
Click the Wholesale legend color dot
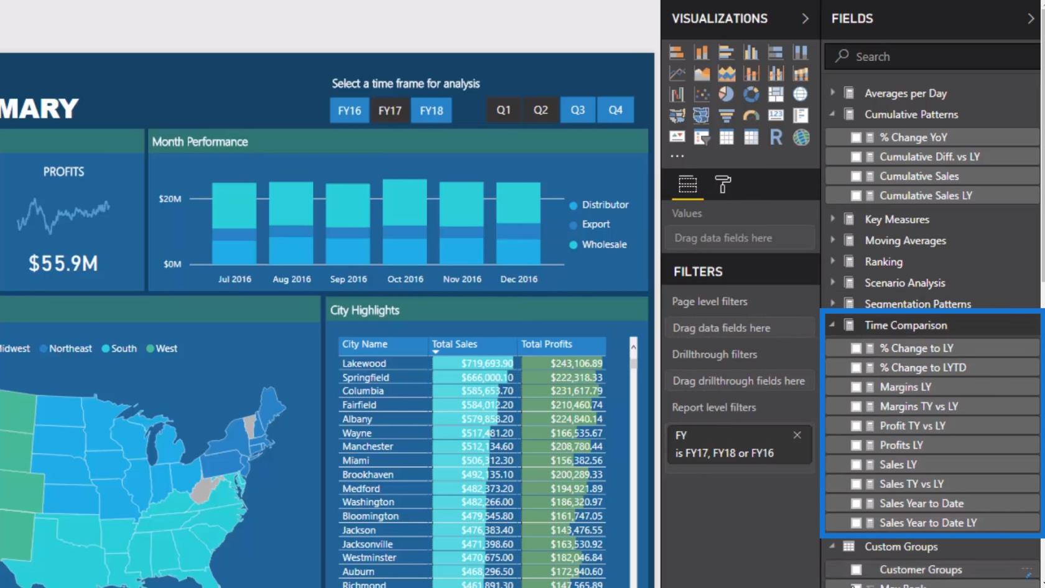(x=574, y=245)
